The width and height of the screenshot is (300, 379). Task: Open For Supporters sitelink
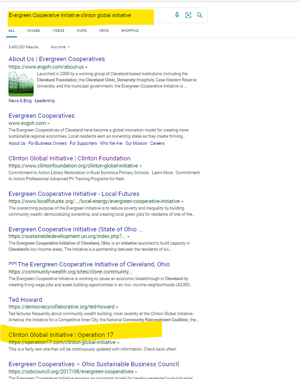pyautogui.click(x=83, y=143)
